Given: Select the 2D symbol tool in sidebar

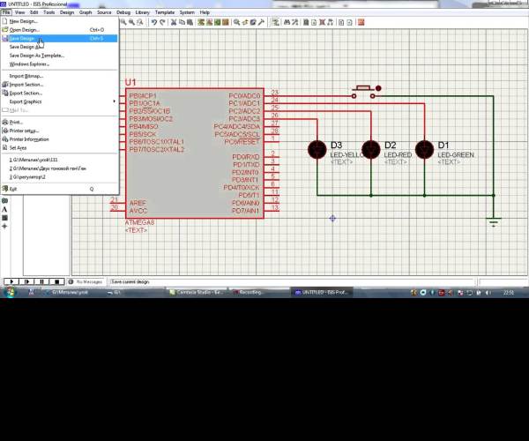Looking at the screenshot, I should [x=4, y=218].
